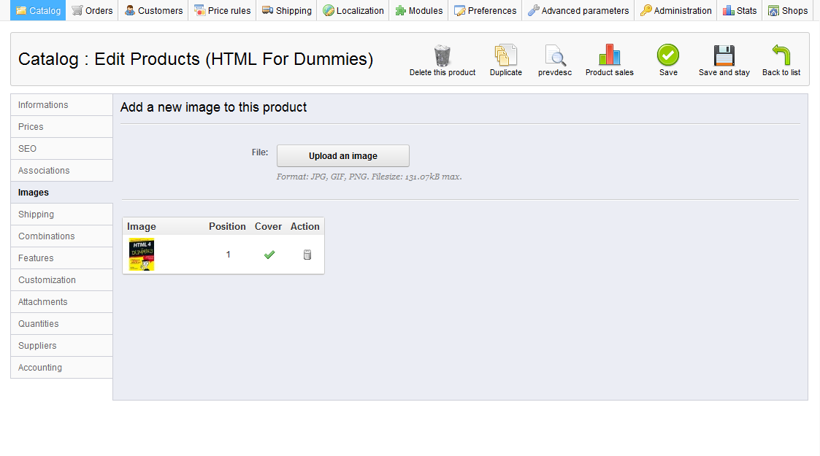Screen dimensions: 820x456
Task: Open the Orders menu
Action: (x=92, y=11)
